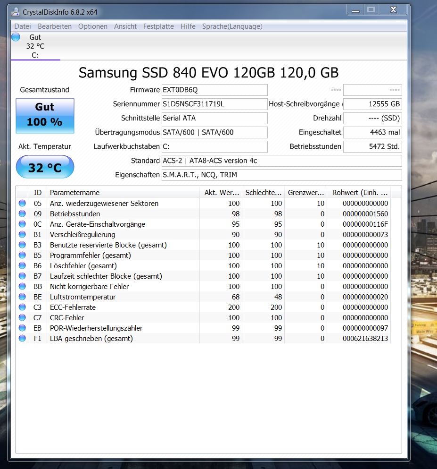Click status orb for B7 Laufzeit schlechter Blöcke
This screenshot has width=437, height=469.
coord(22,276)
